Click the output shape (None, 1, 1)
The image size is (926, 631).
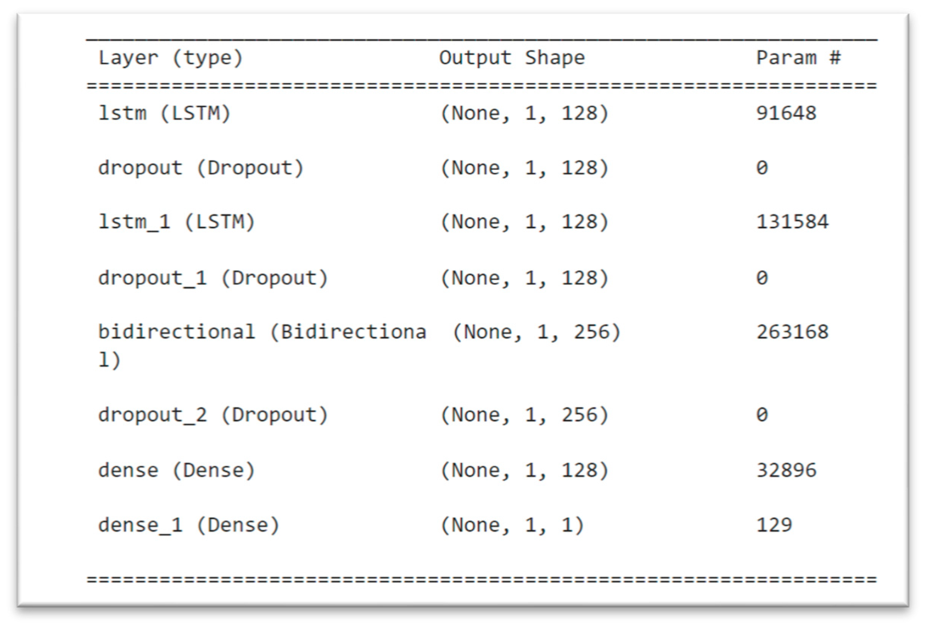[x=512, y=525]
